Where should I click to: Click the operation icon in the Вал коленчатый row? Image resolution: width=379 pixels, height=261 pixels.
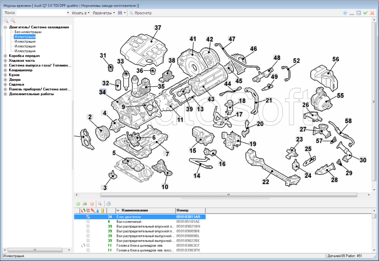point(88,221)
